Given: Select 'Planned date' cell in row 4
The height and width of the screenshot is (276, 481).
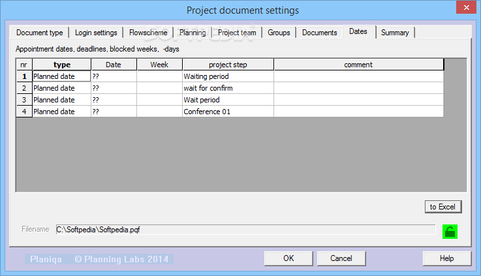Looking at the screenshot, I should tap(61, 112).
